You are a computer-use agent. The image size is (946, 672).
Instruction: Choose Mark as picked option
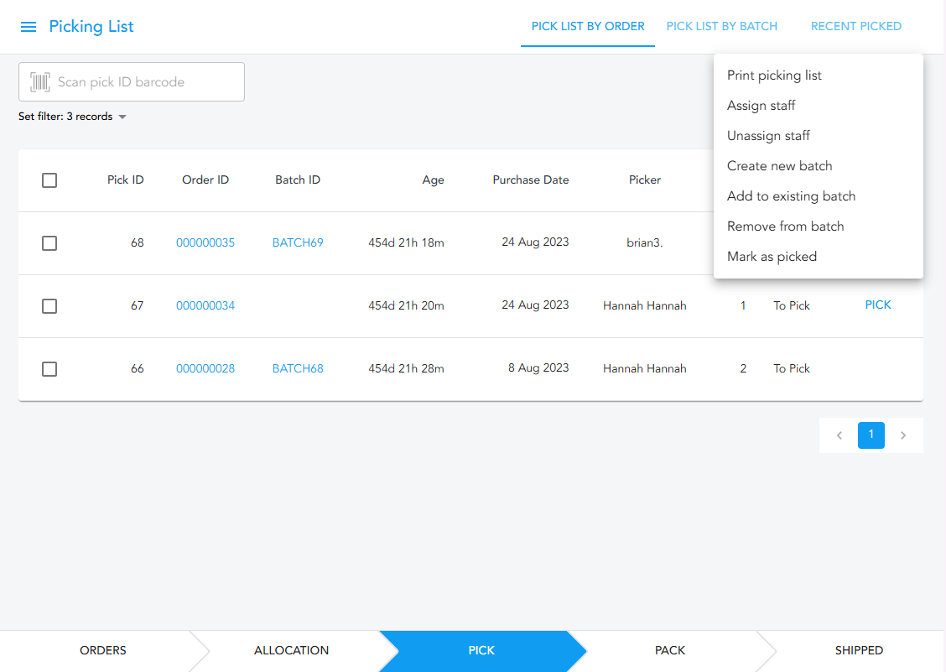point(772,257)
